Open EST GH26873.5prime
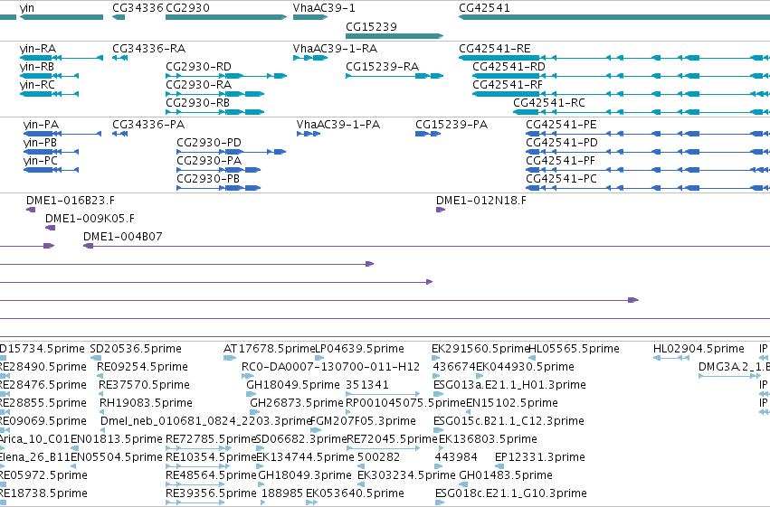The height and width of the screenshot is (507, 770). 297,404
